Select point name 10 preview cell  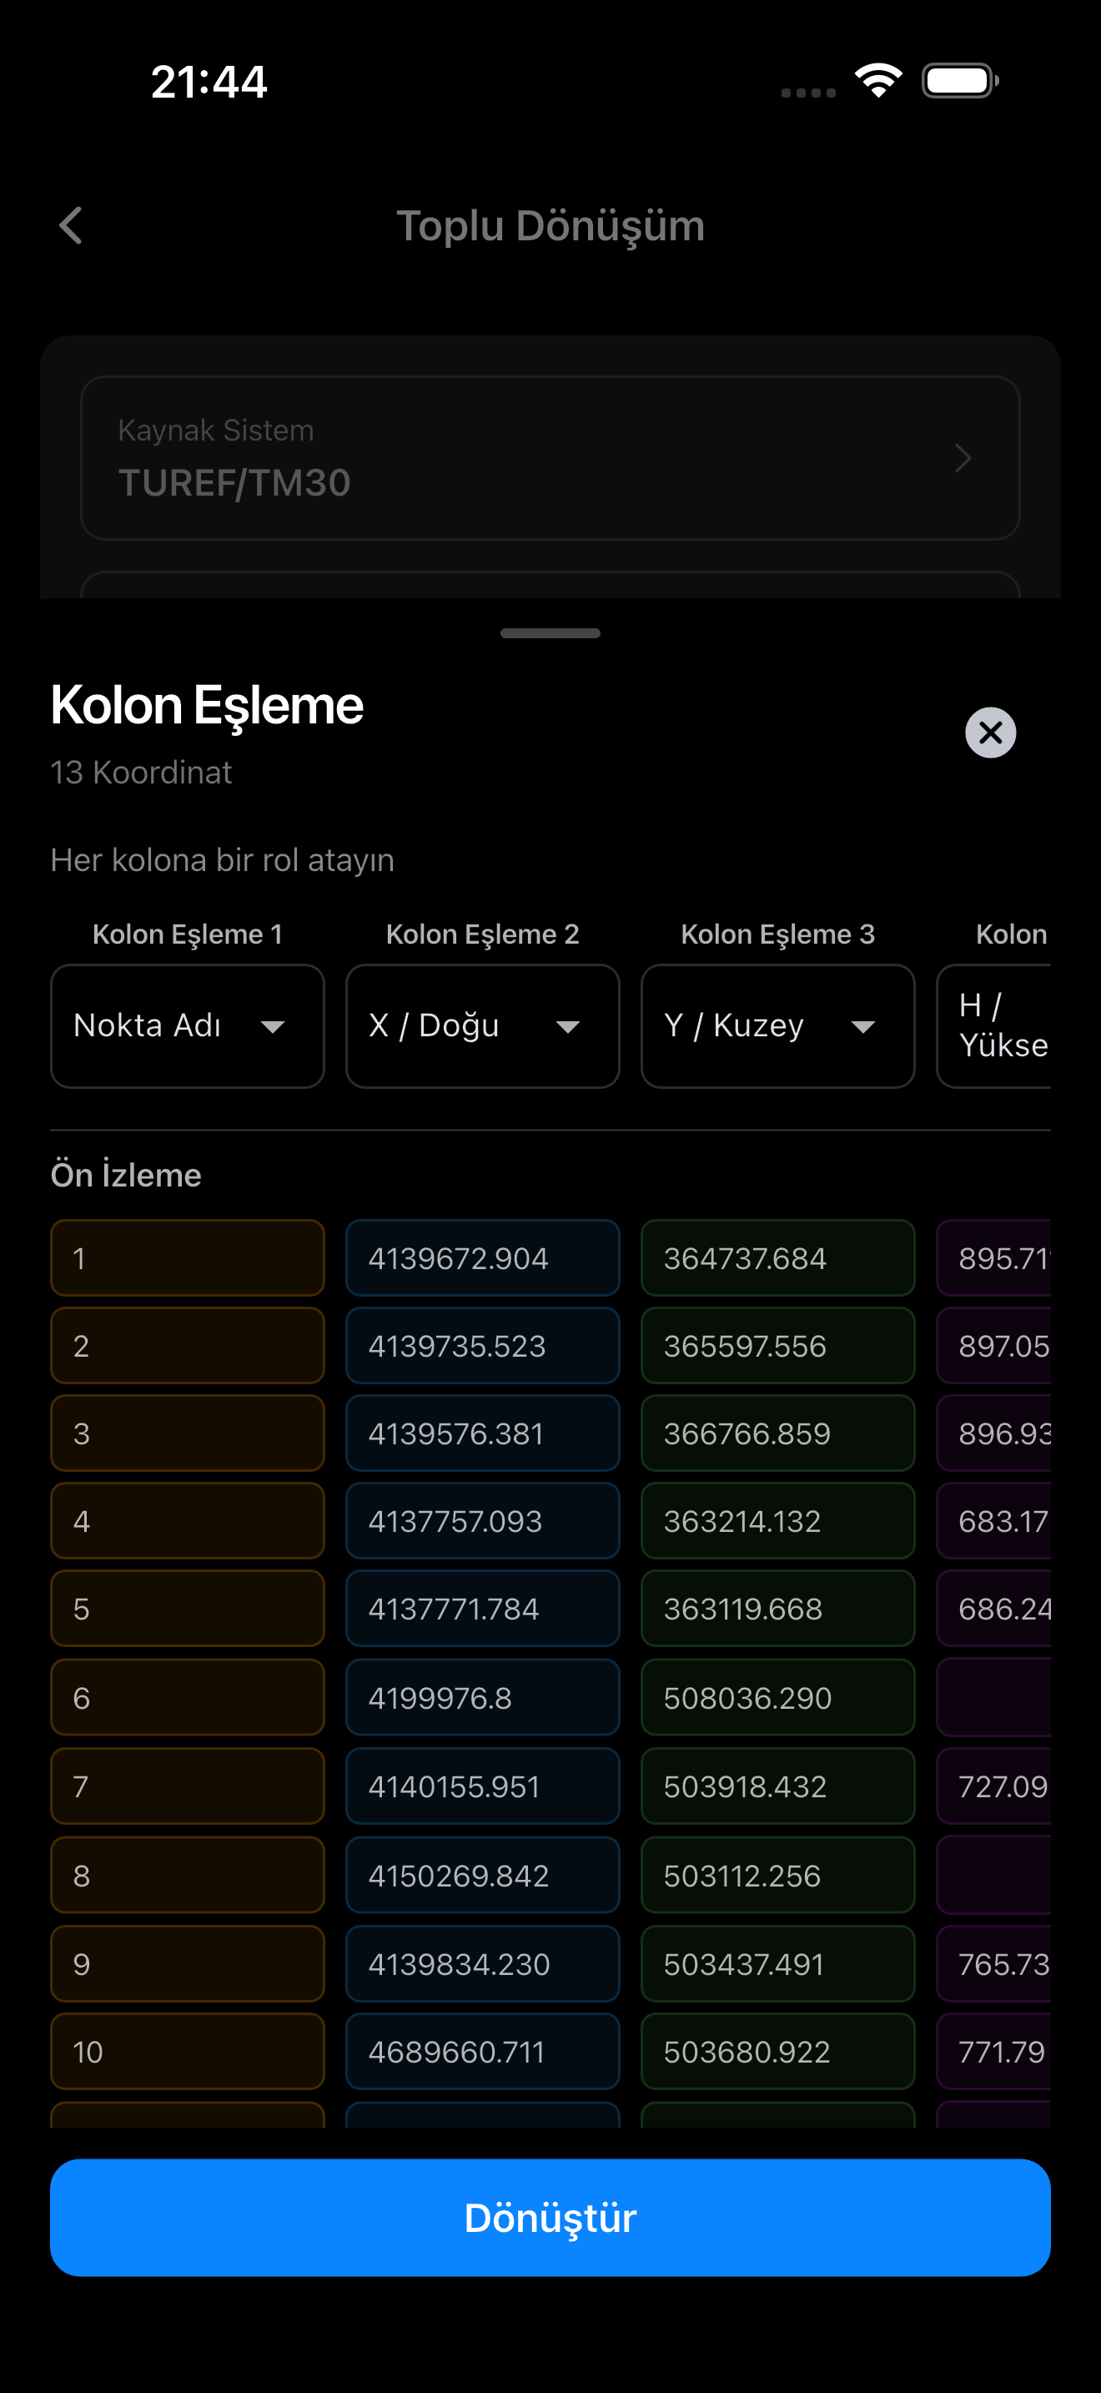pyautogui.click(x=187, y=2051)
